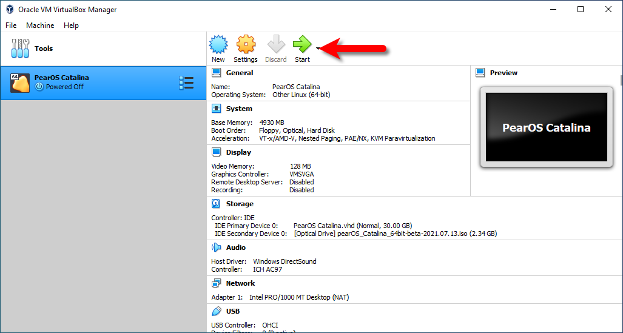The width and height of the screenshot is (623, 333).
Task: Open the General settings heading link
Action: pyautogui.click(x=240, y=73)
